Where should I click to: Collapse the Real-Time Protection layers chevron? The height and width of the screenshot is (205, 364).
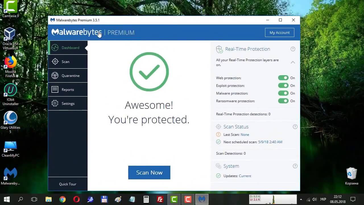[x=293, y=62]
